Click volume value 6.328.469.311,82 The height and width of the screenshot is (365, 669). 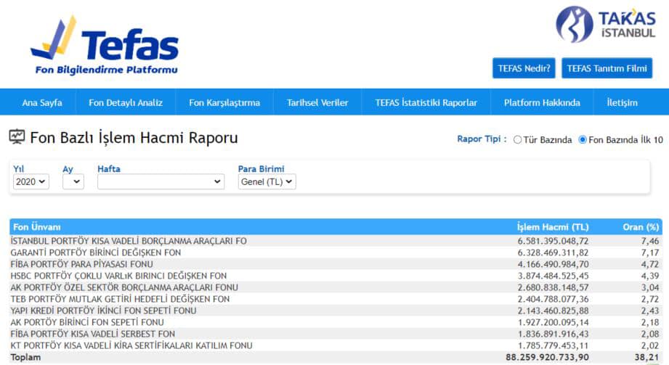[553, 253]
